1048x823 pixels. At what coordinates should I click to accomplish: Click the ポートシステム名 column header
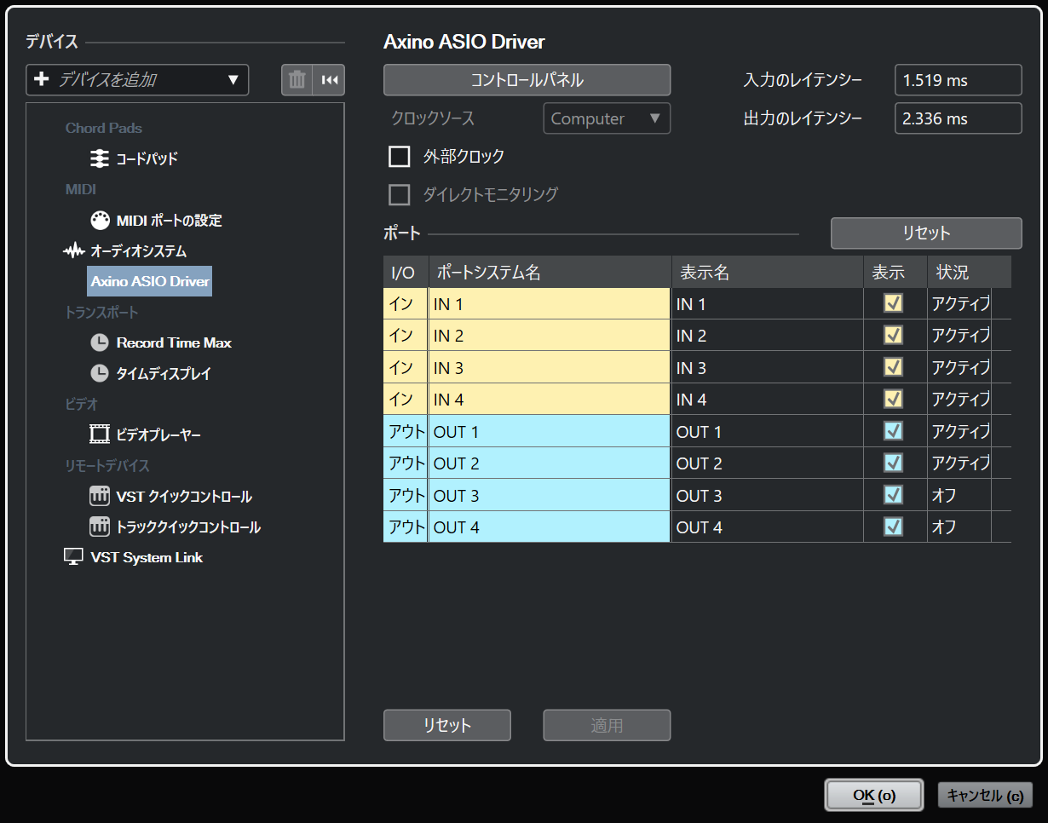(x=550, y=272)
